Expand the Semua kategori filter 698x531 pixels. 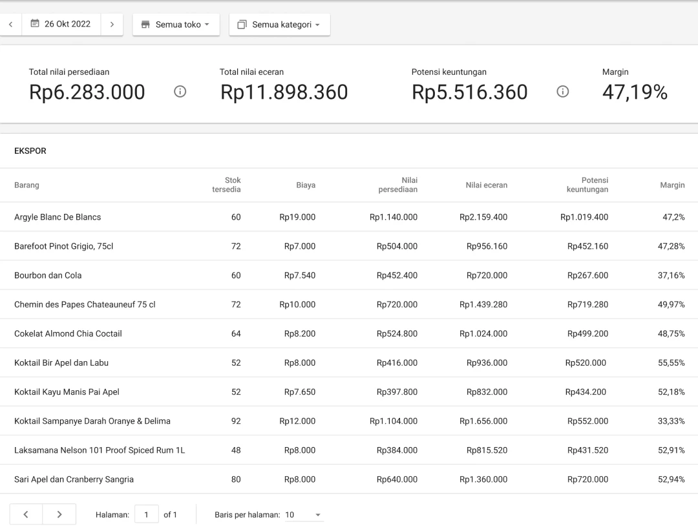pos(279,23)
